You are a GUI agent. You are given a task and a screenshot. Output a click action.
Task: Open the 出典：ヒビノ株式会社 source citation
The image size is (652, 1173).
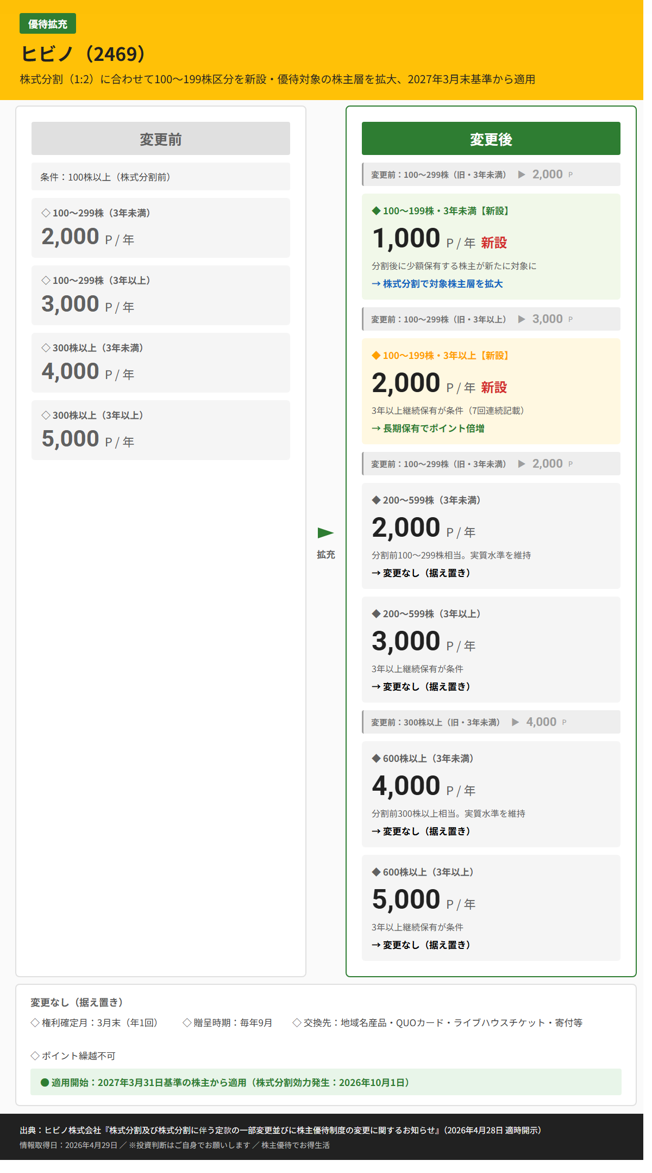tap(280, 1131)
